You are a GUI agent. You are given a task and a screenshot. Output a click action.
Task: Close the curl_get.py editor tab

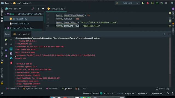(65, 9)
